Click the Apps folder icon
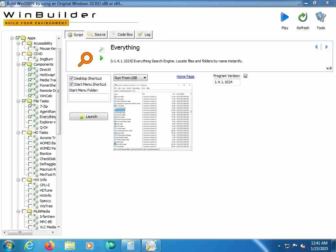The height and width of the screenshot is (252, 336). pos(24,38)
